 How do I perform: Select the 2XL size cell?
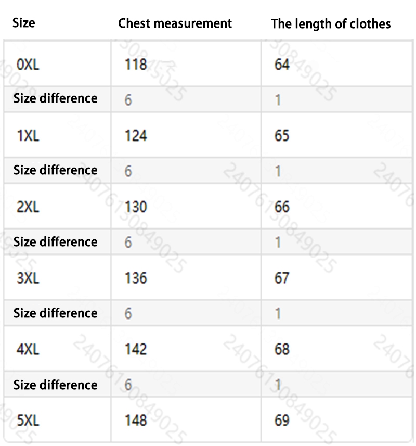(x=28, y=207)
